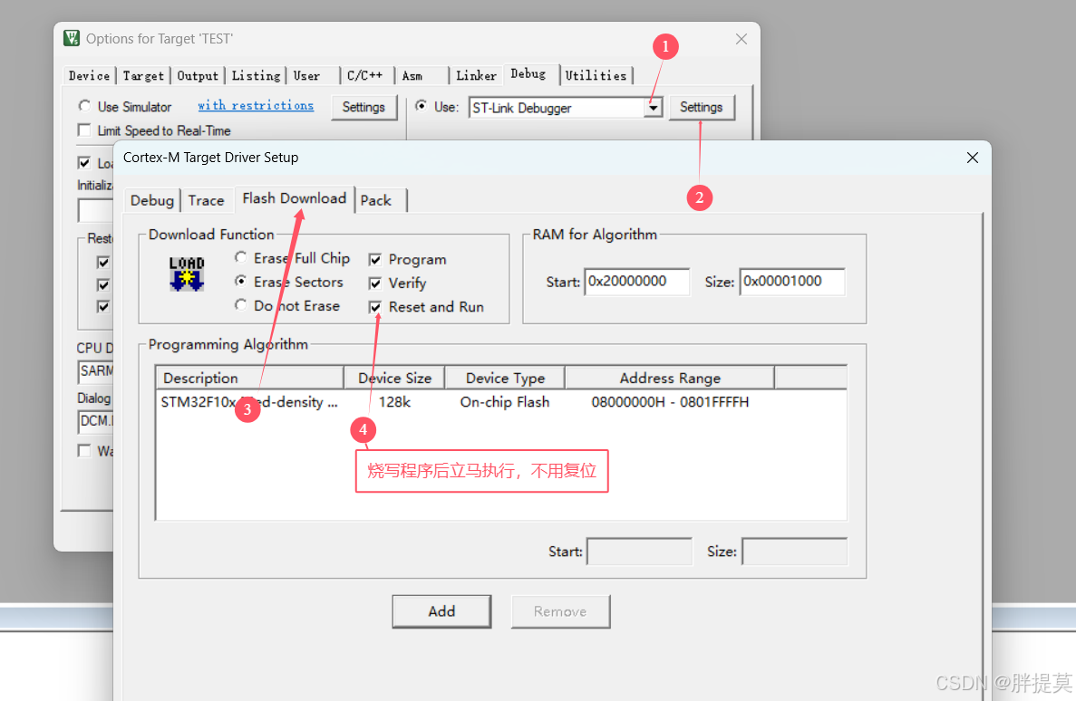Viewport: 1076px width, 701px height.
Task: Click Programming Algorithm Size field
Action: (x=795, y=552)
